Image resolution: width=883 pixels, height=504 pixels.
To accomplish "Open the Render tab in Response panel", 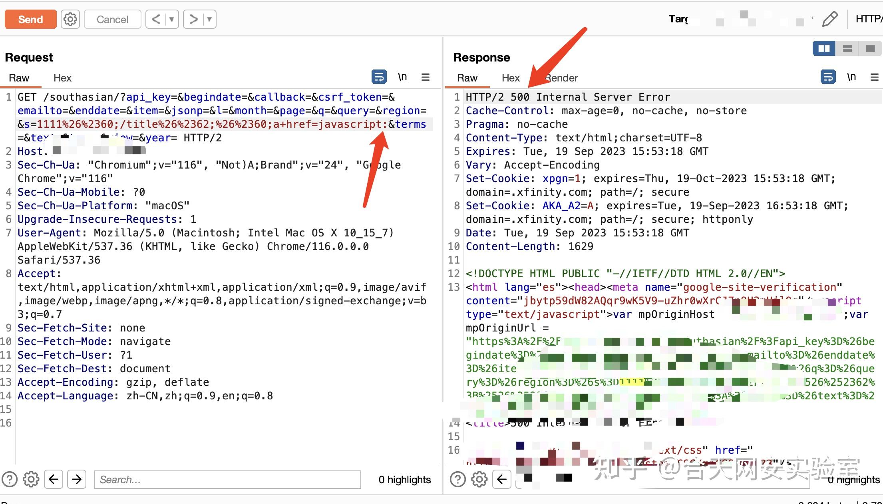I will 561,78.
